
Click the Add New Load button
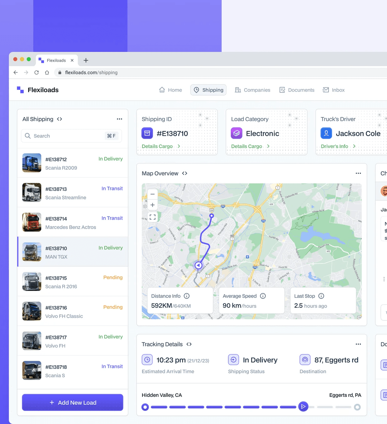tap(72, 402)
